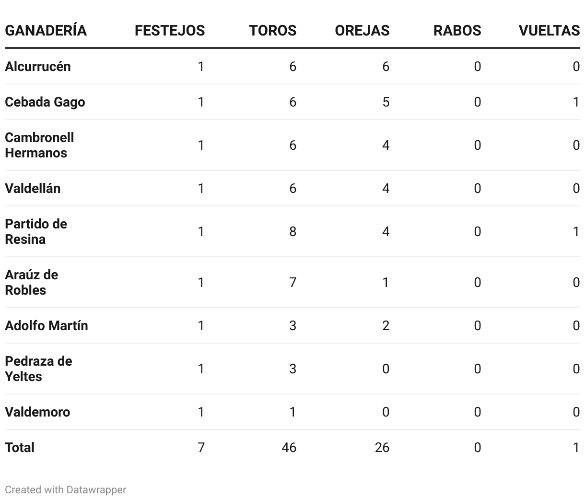This screenshot has height=501, width=585.
Task: Click the Valdellán row label
Action: pyautogui.click(x=33, y=189)
